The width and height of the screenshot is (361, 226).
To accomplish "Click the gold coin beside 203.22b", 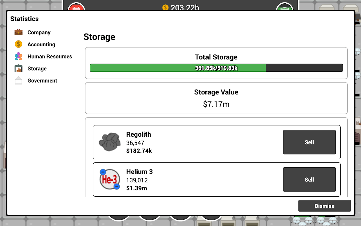I will 166,7.
